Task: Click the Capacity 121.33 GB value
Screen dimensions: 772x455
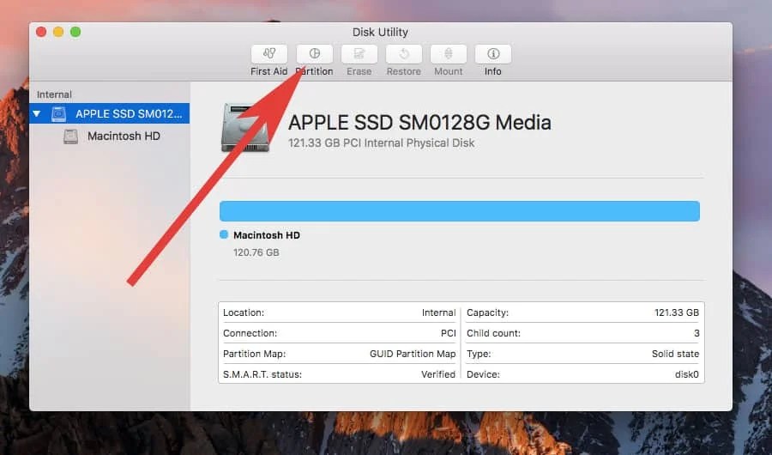Action: click(x=677, y=312)
